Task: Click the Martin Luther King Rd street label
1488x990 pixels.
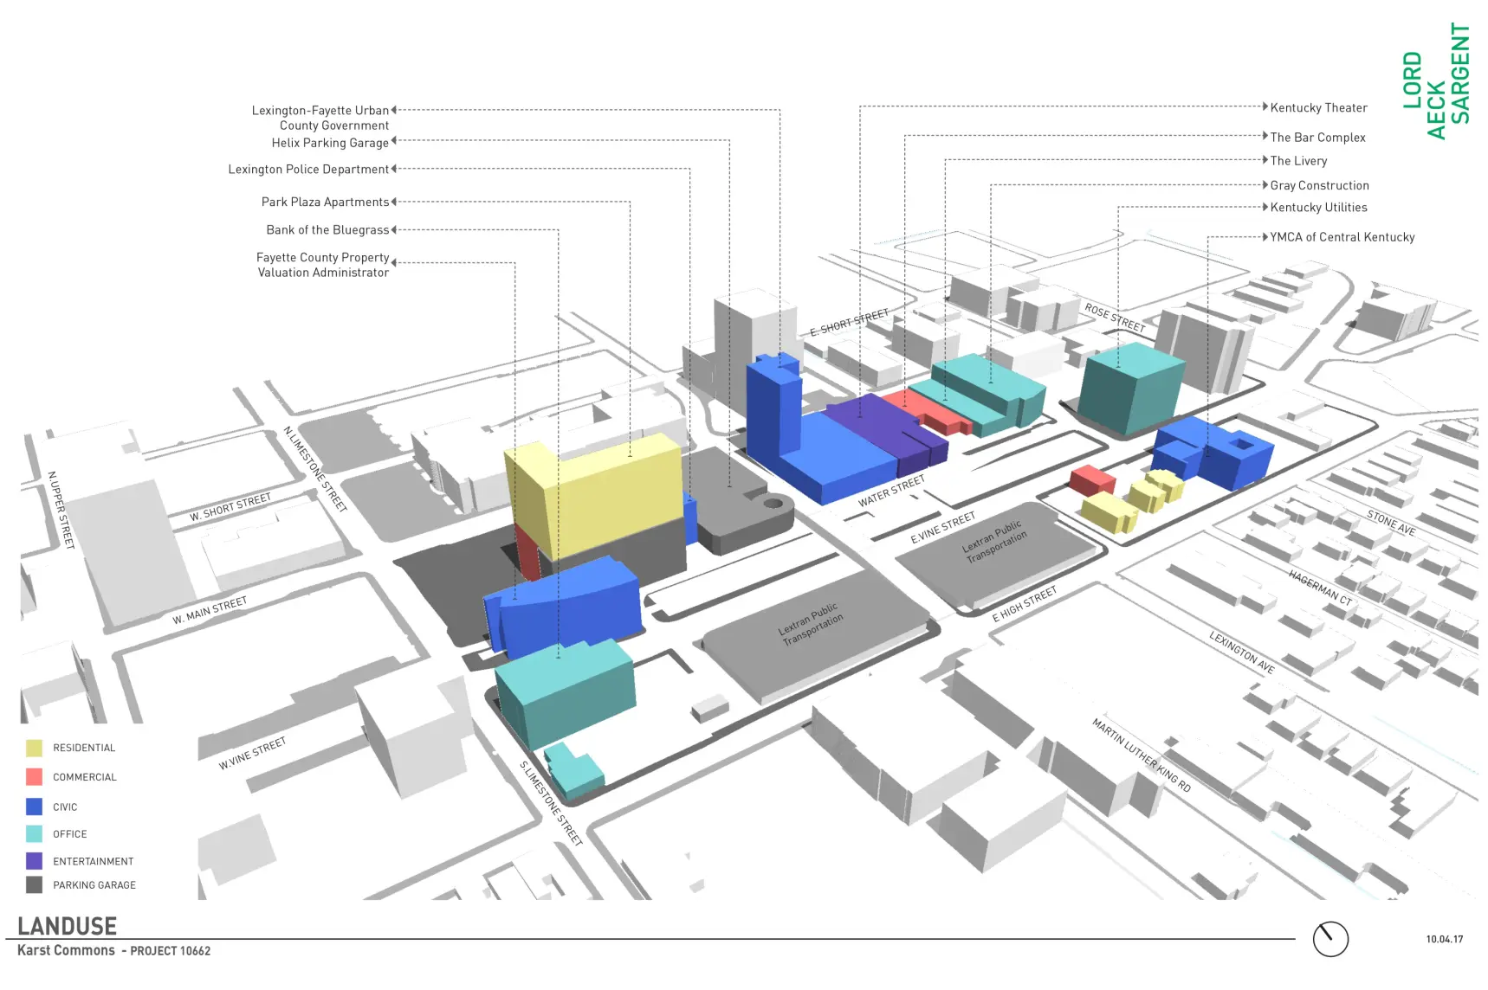Action: (x=1141, y=755)
